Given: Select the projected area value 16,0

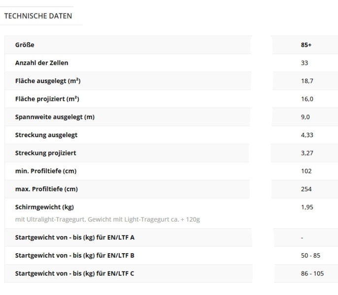Looking at the screenshot, I should coord(306,99).
